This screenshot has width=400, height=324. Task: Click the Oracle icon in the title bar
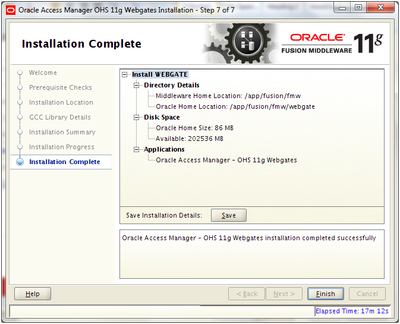coord(11,10)
